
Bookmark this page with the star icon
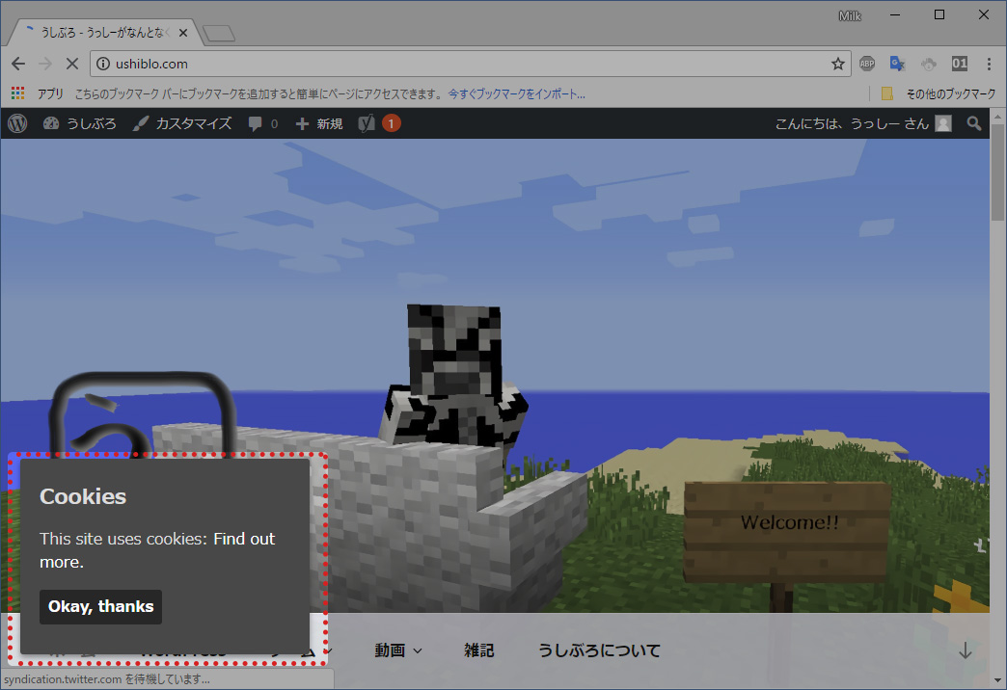837,64
